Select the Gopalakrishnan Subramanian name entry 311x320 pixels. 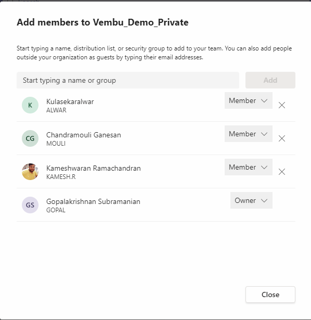tap(93, 201)
